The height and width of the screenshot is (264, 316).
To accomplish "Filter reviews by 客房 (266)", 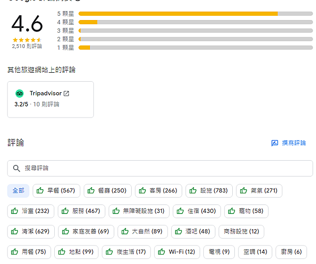I will tap(158, 191).
